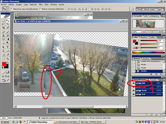This screenshot has height=124, width=166.
Task: Select the Rectangular Marquee tool
Action: coord(3,20)
